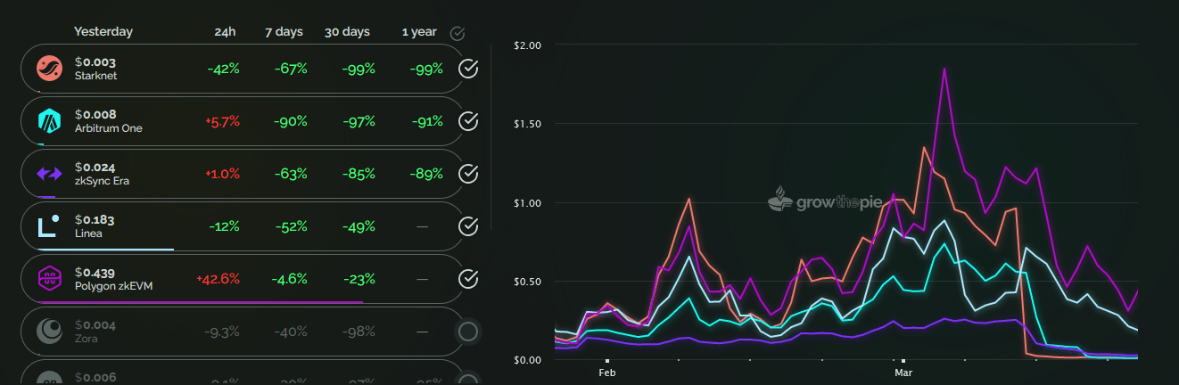The height and width of the screenshot is (385, 1179).
Task: Click Zora's $0.004 value
Action: pos(95,325)
